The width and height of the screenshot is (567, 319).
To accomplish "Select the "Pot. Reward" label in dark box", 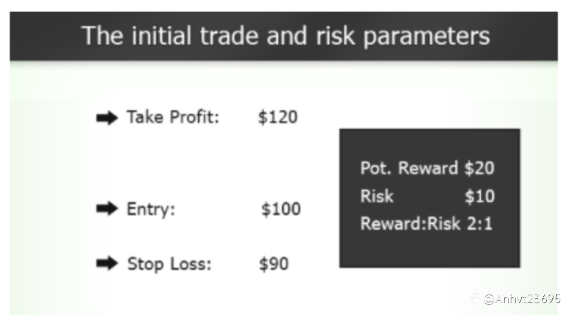I will (x=409, y=168).
